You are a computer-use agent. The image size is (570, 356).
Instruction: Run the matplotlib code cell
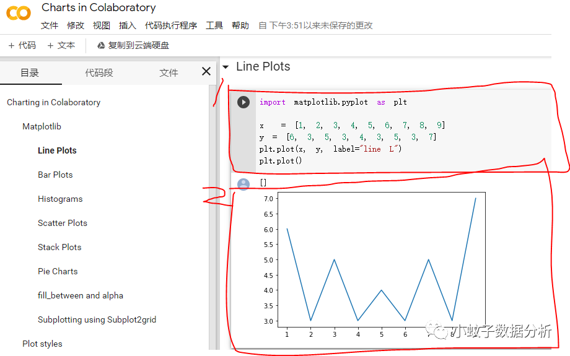tap(243, 102)
